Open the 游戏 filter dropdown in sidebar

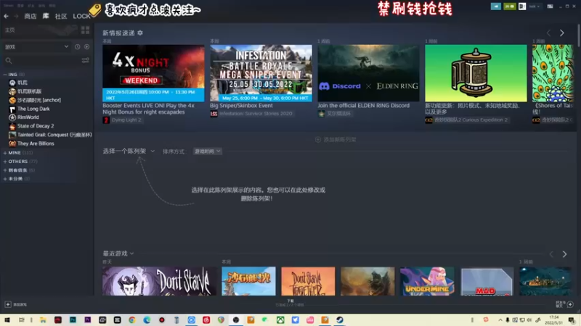click(x=36, y=47)
